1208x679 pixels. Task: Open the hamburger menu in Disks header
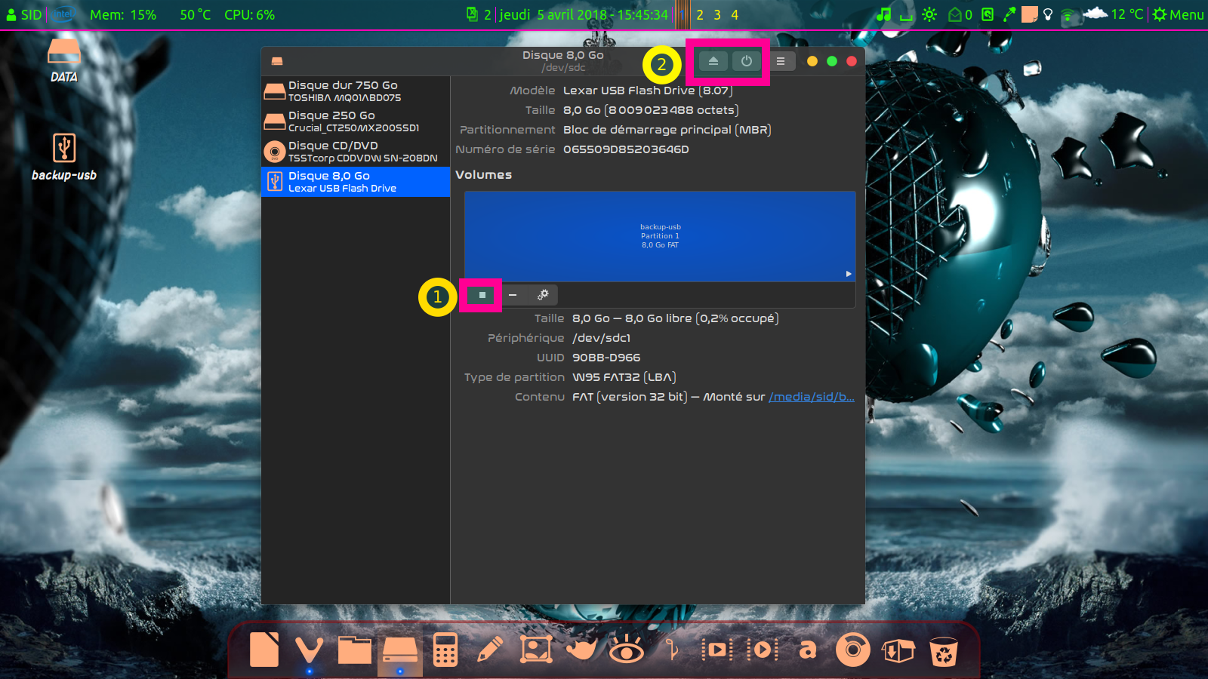pyautogui.click(x=781, y=61)
